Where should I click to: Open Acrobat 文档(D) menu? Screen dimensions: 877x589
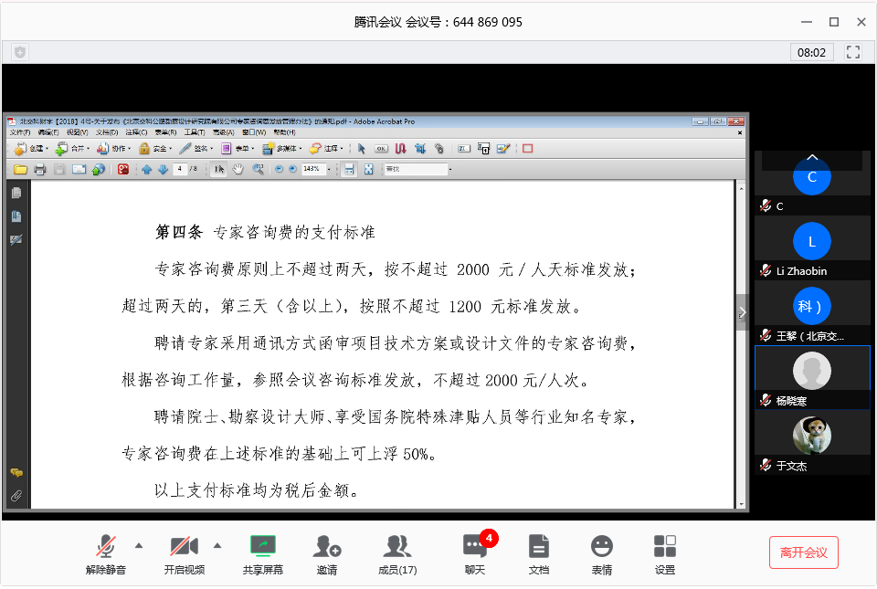[x=107, y=132]
